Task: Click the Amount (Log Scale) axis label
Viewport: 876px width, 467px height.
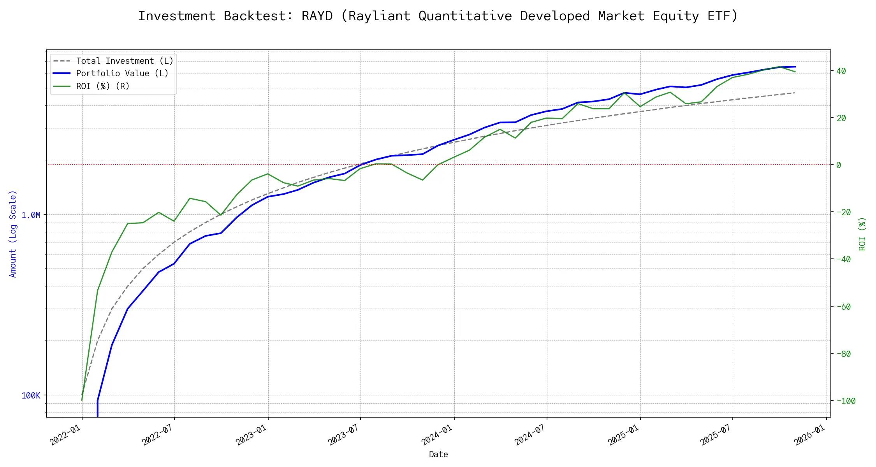Action: pos(13,233)
